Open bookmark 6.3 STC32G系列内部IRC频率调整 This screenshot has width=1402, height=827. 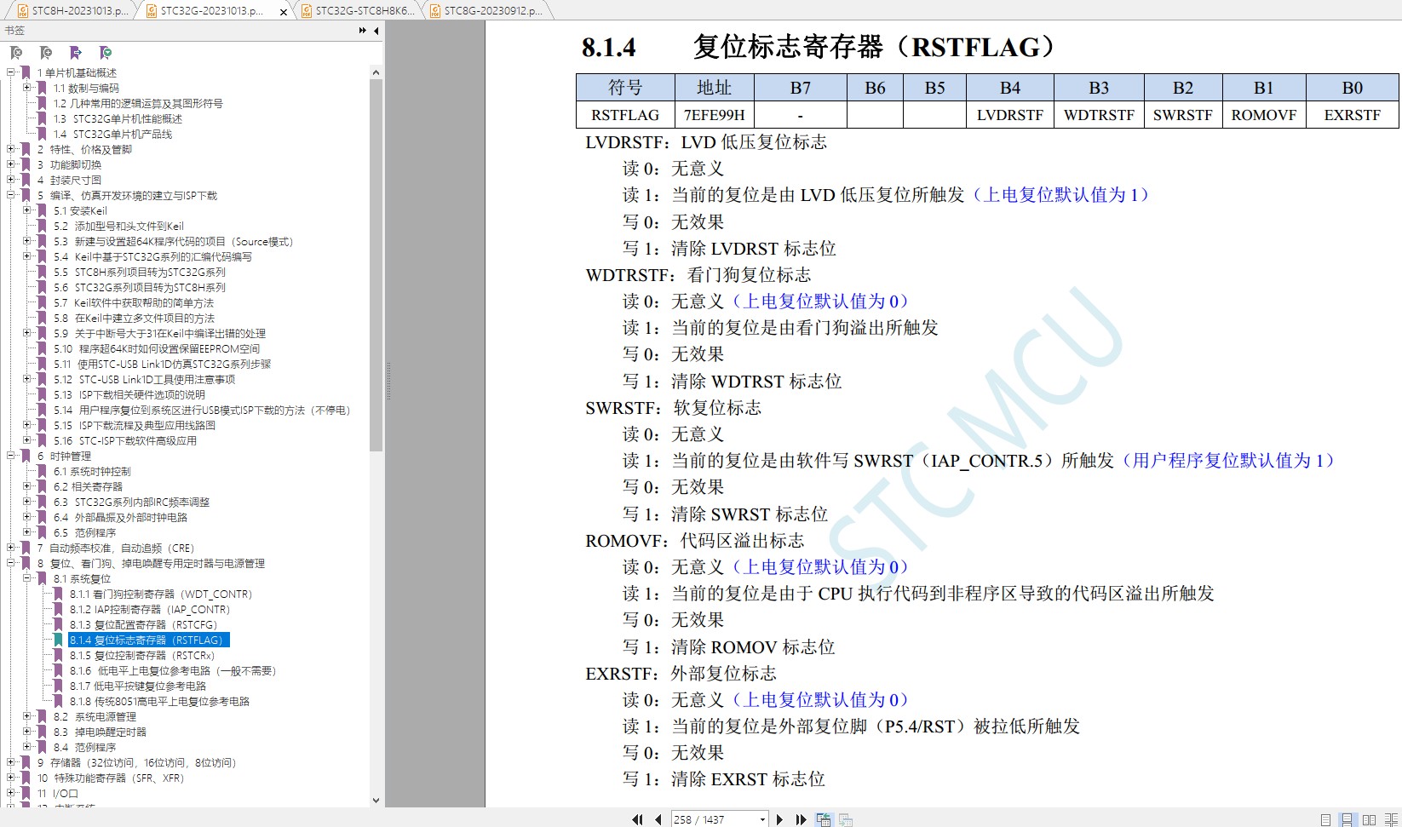pos(131,503)
